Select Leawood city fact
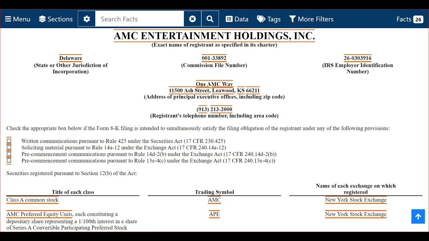Viewport: 429px width, 241px height. coord(223,90)
